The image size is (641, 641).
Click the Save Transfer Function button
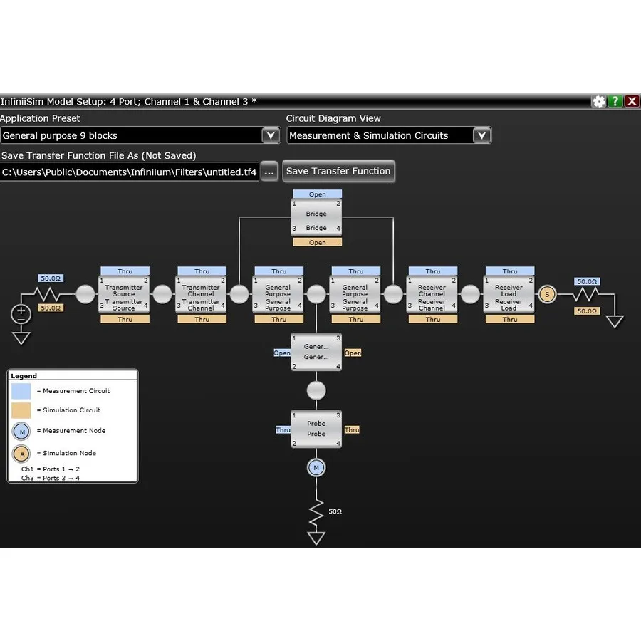338,171
